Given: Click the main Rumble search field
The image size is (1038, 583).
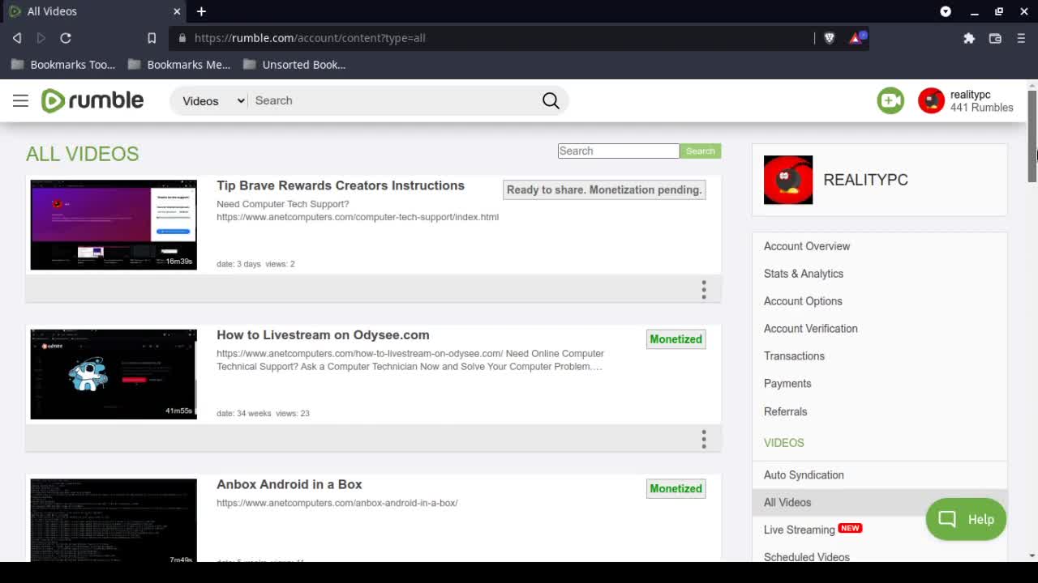Looking at the screenshot, I should [x=393, y=100].
